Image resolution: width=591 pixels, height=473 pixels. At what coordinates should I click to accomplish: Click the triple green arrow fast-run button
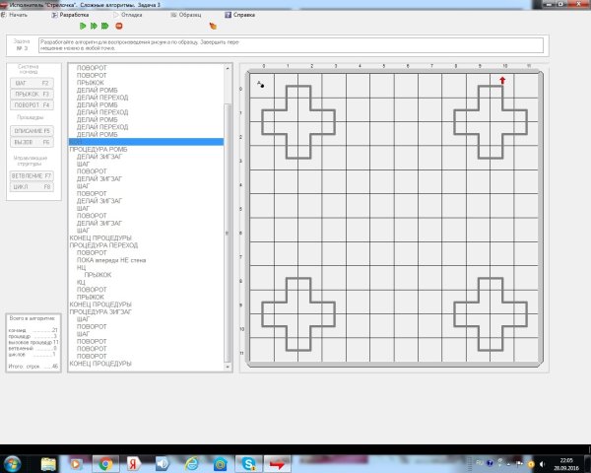pyautogui.click(x=105, y=27)
